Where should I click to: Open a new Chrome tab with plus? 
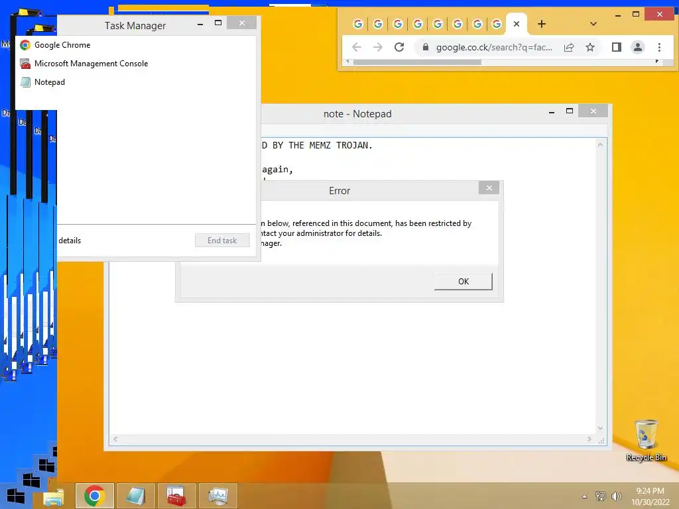541,25
